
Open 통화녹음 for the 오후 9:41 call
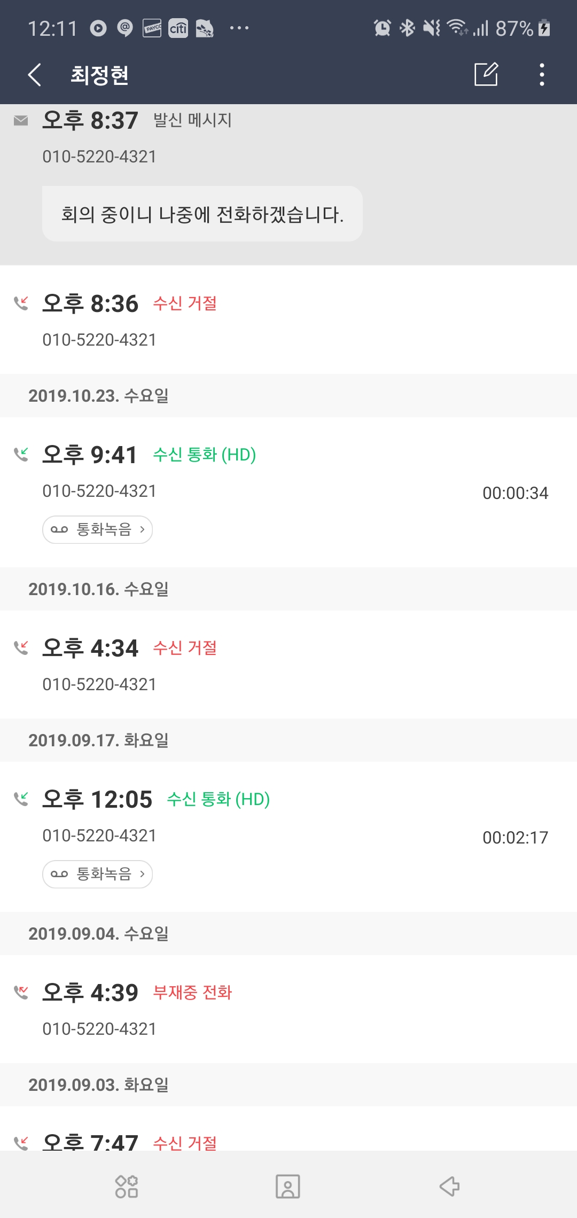pyautogui.click(x=98, y=529)
